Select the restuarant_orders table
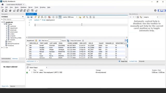Image resolution: width=166 pixels, height=93 pixels. point(16,38)
